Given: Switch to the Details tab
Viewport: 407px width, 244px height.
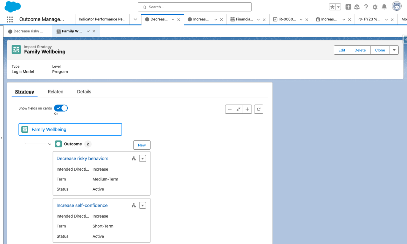Looking at the screenshot, I should pyautogui.click(x=84, y=91).
